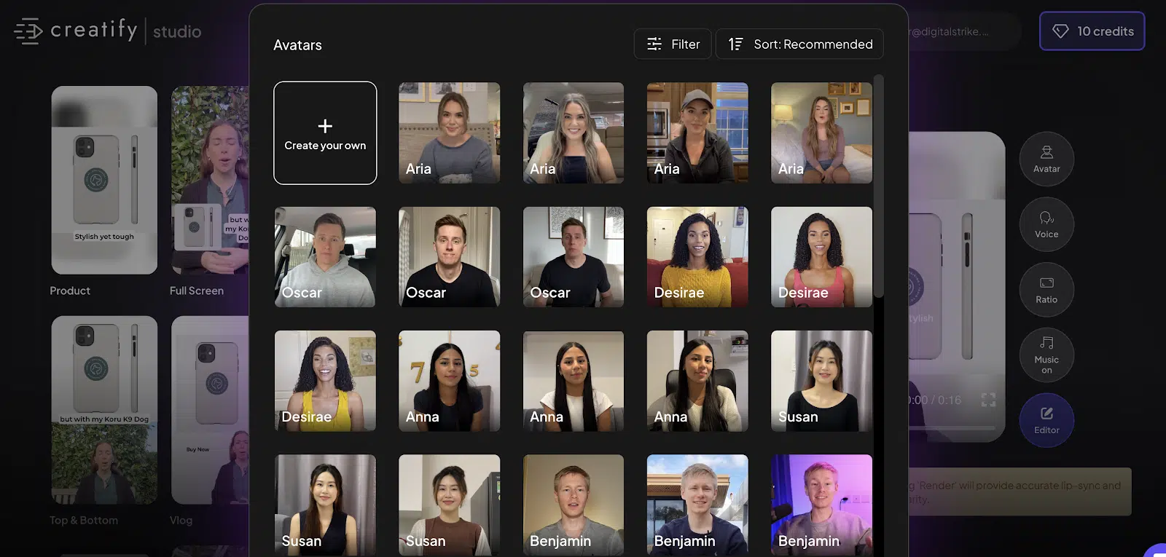Select Benjamin avatar with purple lighting
This screenshot has width=1166, height=557.
821,505
